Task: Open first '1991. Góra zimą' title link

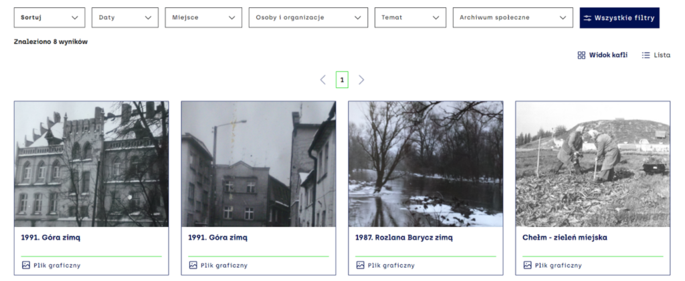Action: (x=51, y=238)
